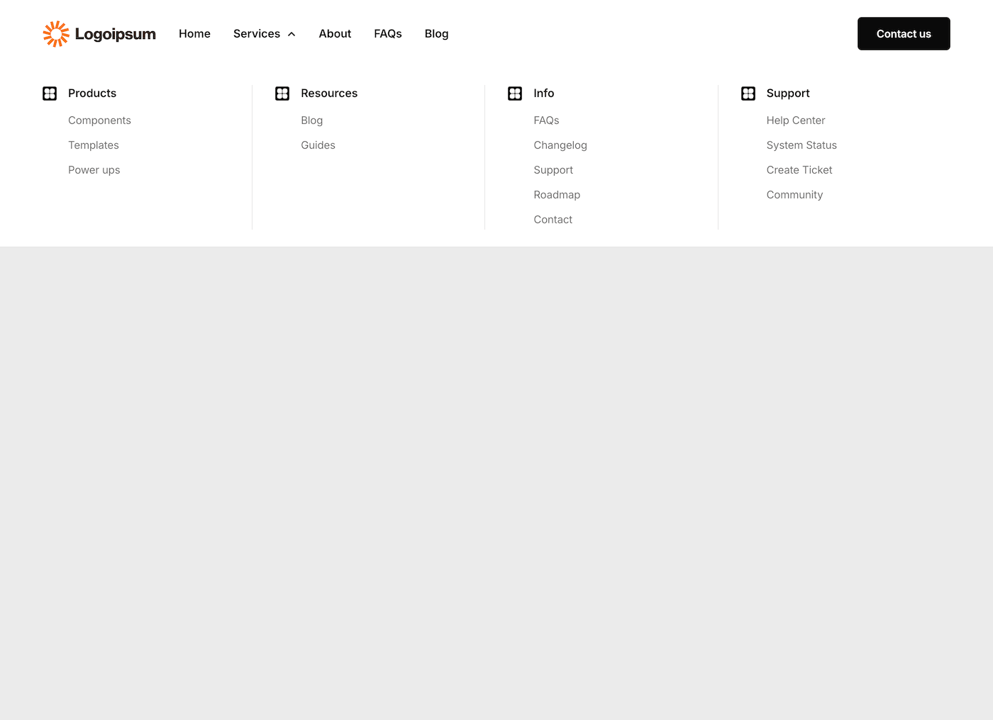Open Blog in the top navigation

(436, 34)
